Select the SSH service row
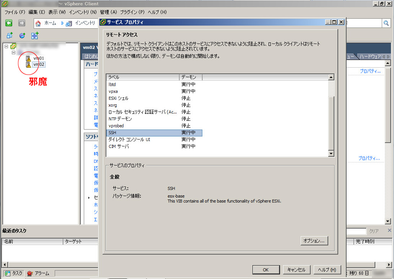394x279 pixels. [154, 133]
